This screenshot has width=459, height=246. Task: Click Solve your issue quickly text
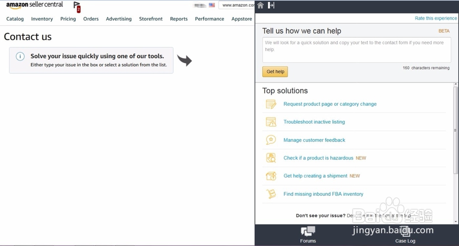pos(97,56)
